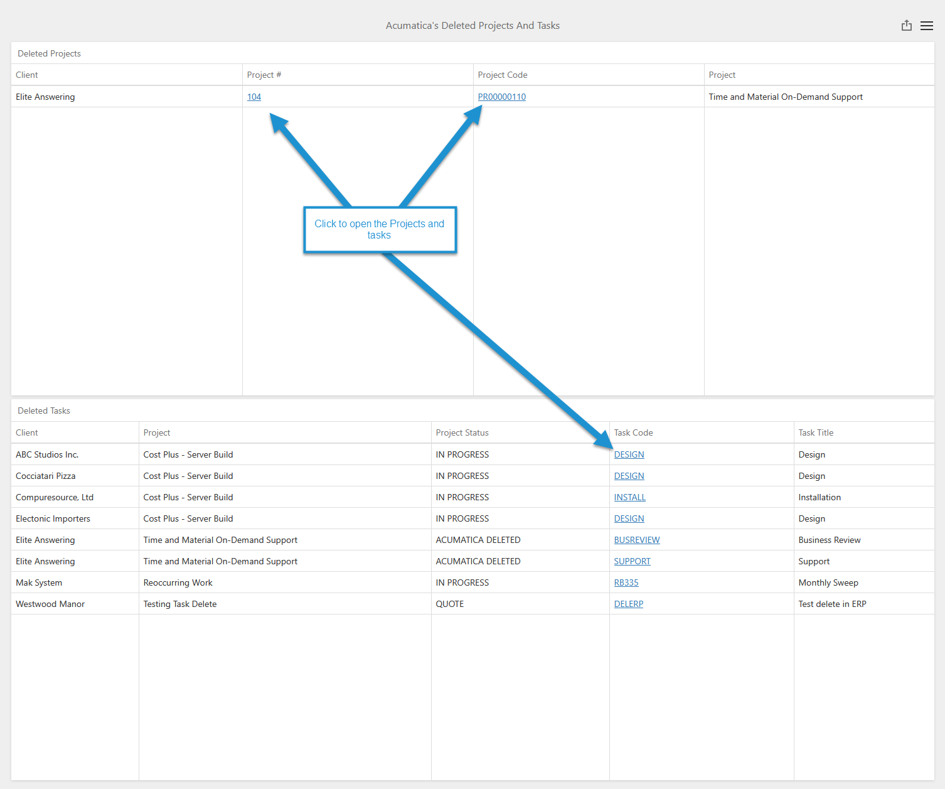945x789 pixels.
Task: Open the hamburger menu icon
Action: tap(927, 25)
